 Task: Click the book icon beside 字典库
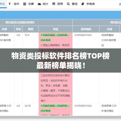click(83, 4)
